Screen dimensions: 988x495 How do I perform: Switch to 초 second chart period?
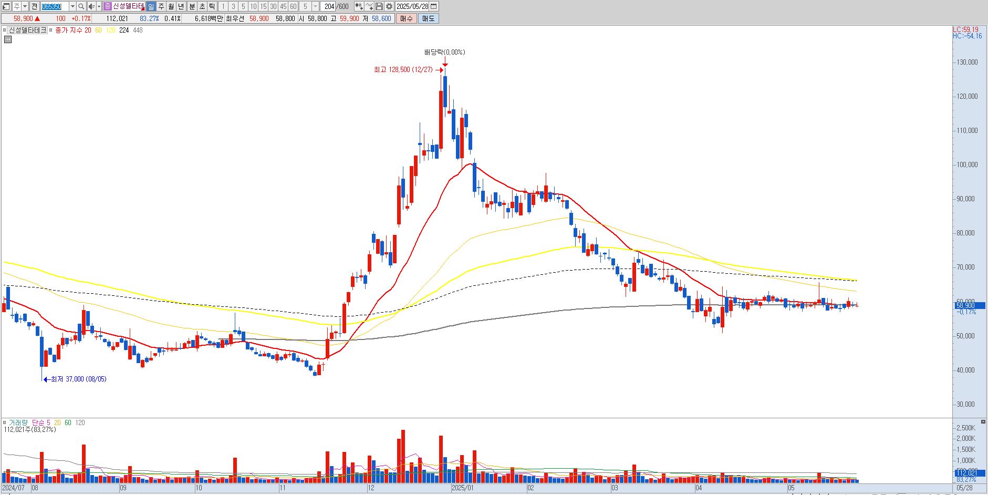click(202, 6)
